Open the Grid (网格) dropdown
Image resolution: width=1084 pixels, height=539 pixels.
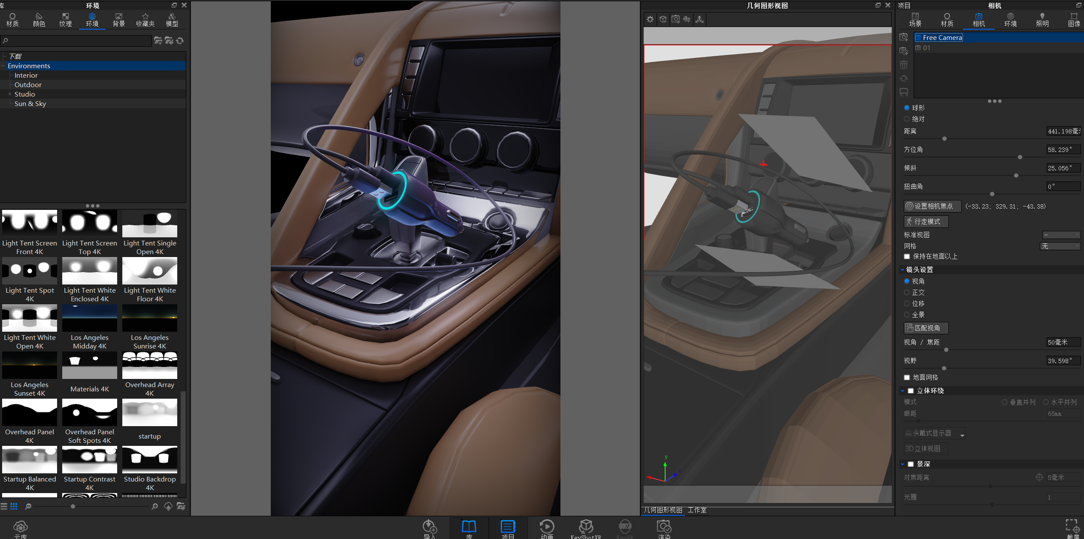pos(1060,246)
